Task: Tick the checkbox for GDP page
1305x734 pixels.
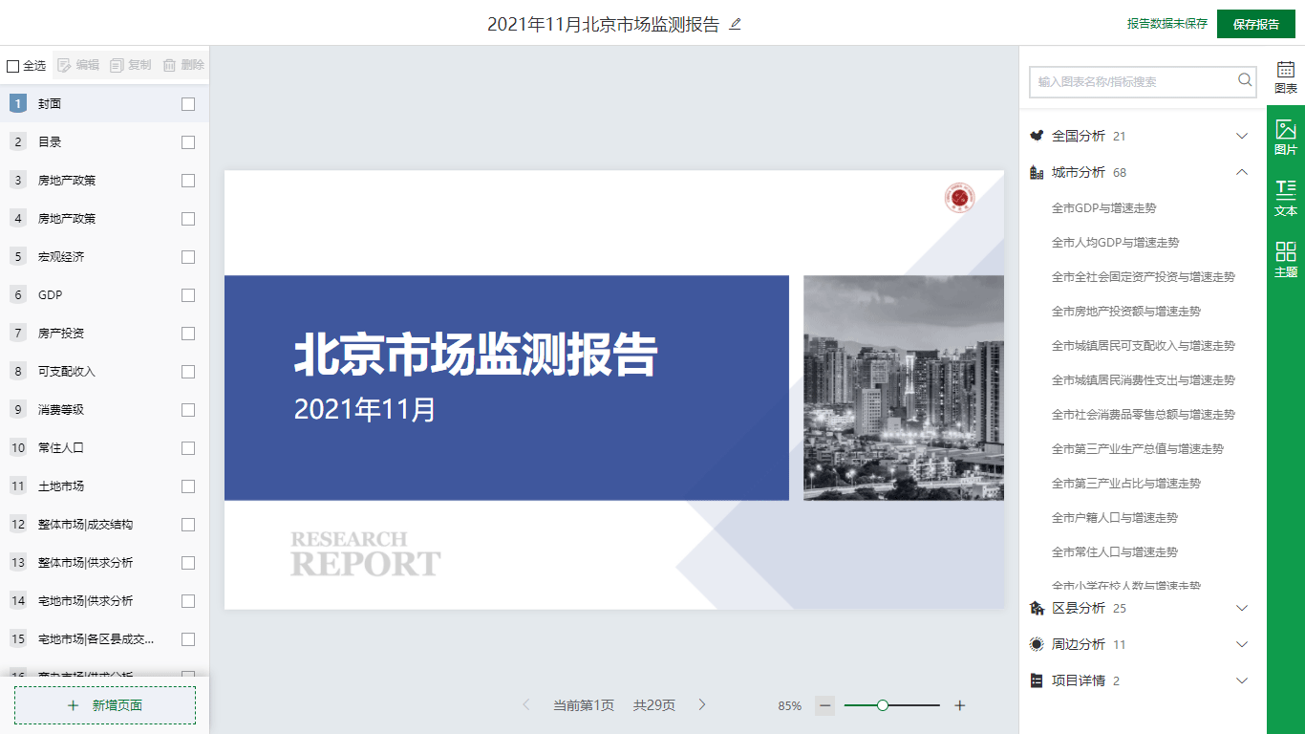Action: [188, 295]
